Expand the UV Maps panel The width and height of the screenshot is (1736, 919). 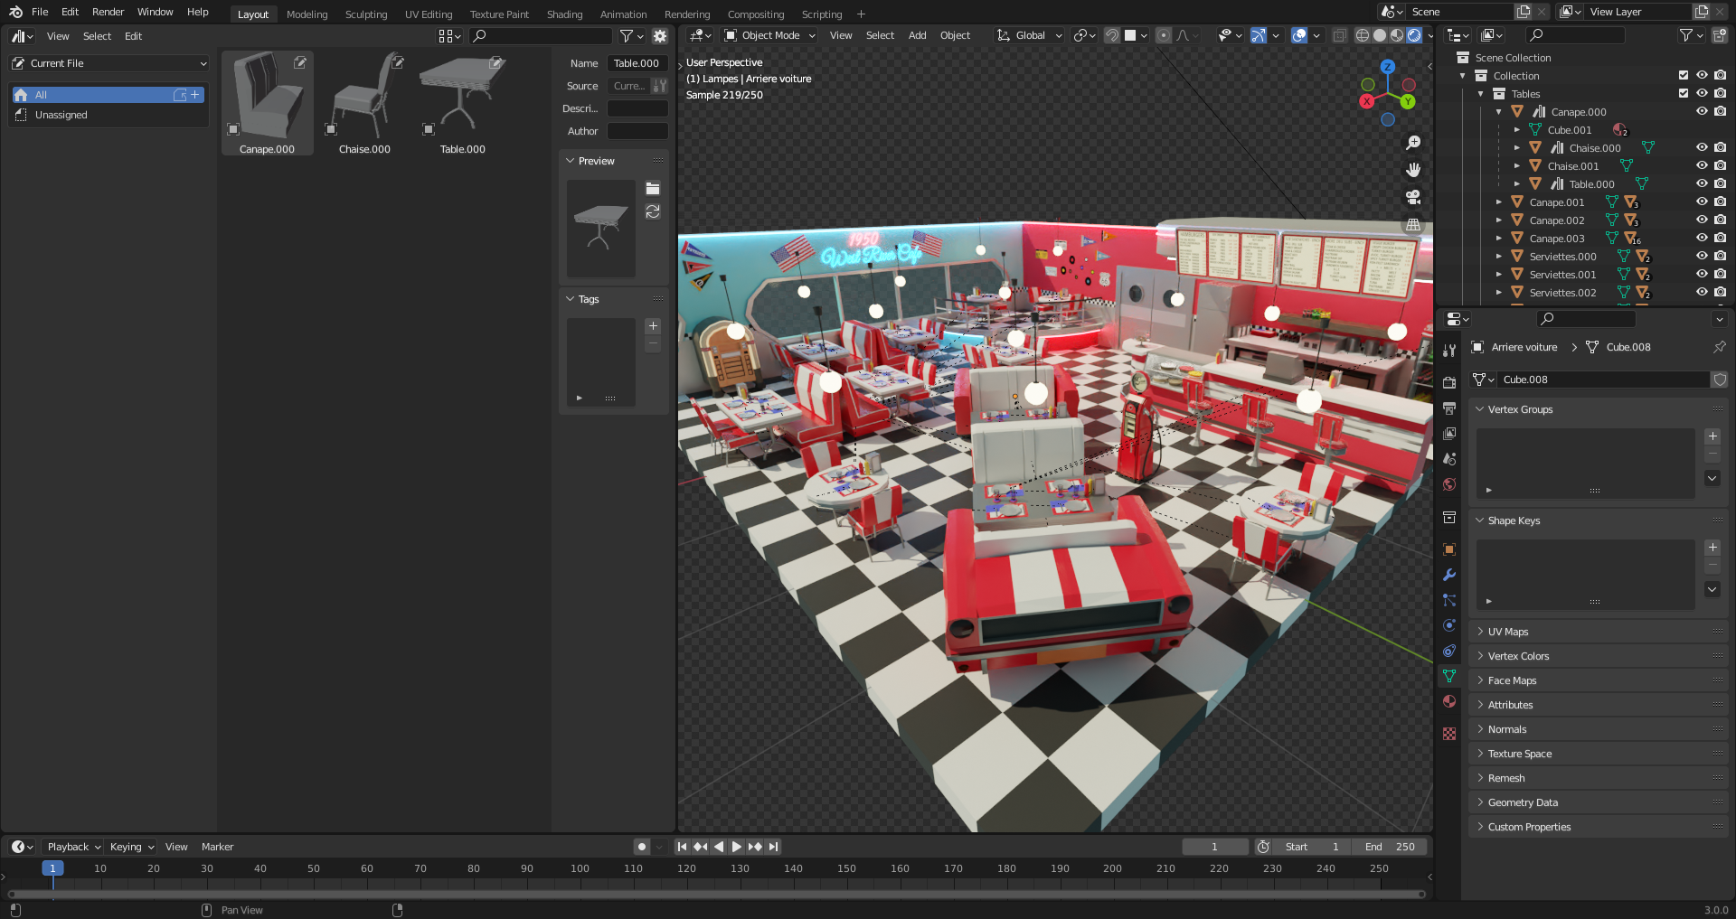point(1507,632)
